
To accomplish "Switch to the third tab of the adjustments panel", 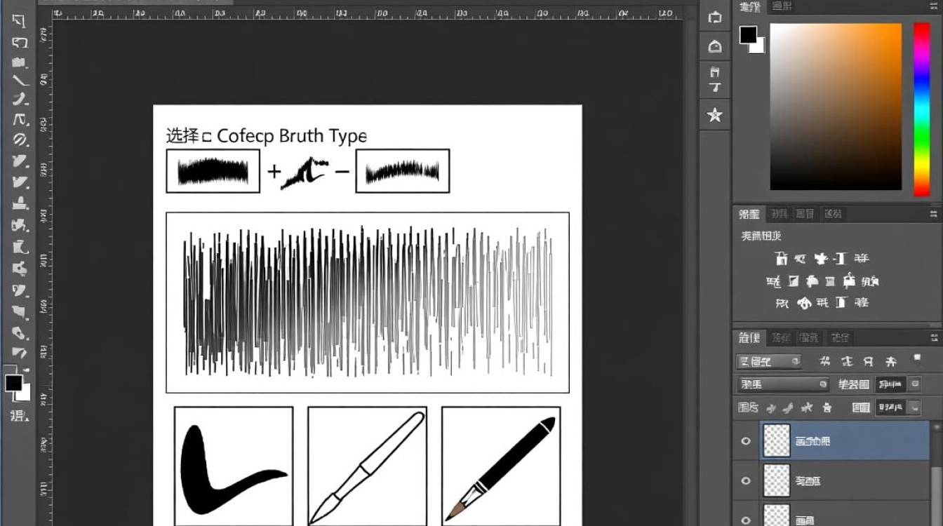I will coord(805,214).
